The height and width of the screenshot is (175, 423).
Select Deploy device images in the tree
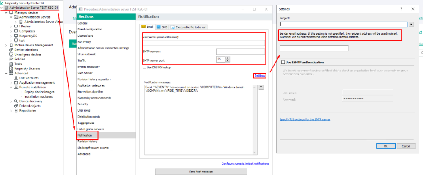[x=39, y=92]
